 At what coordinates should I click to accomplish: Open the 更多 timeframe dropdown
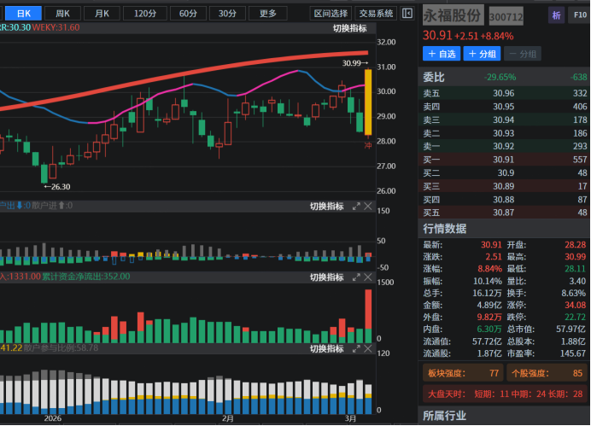267,13
